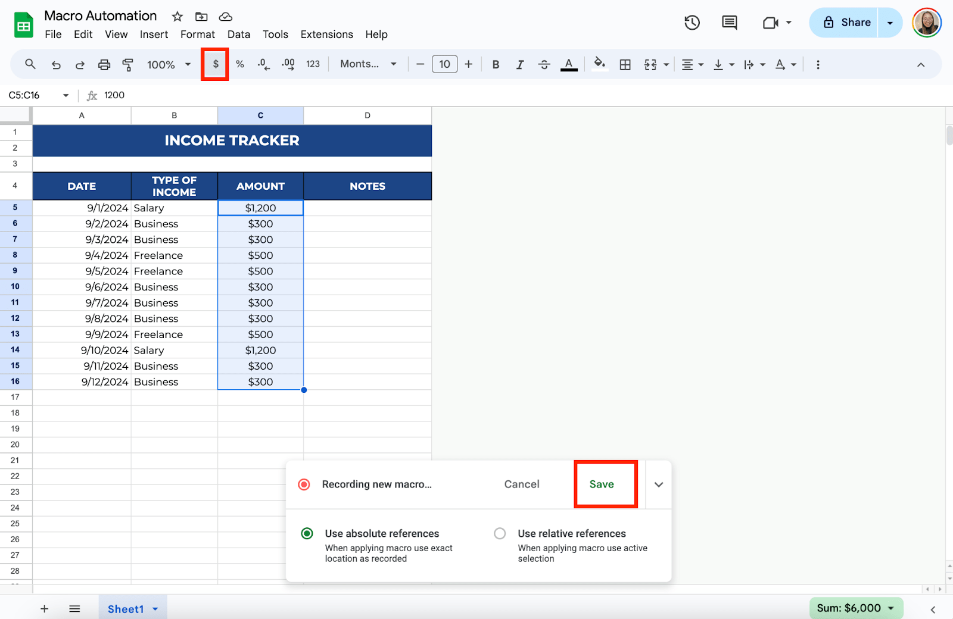Save the recorded macro
This screenshot has height=619, width=953.
coord(602,484)
